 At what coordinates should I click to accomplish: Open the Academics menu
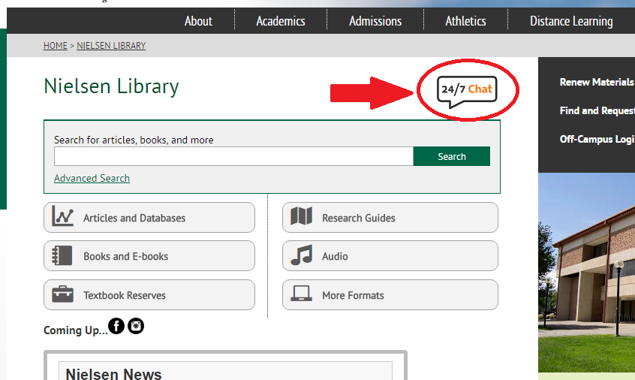(281, 21)
